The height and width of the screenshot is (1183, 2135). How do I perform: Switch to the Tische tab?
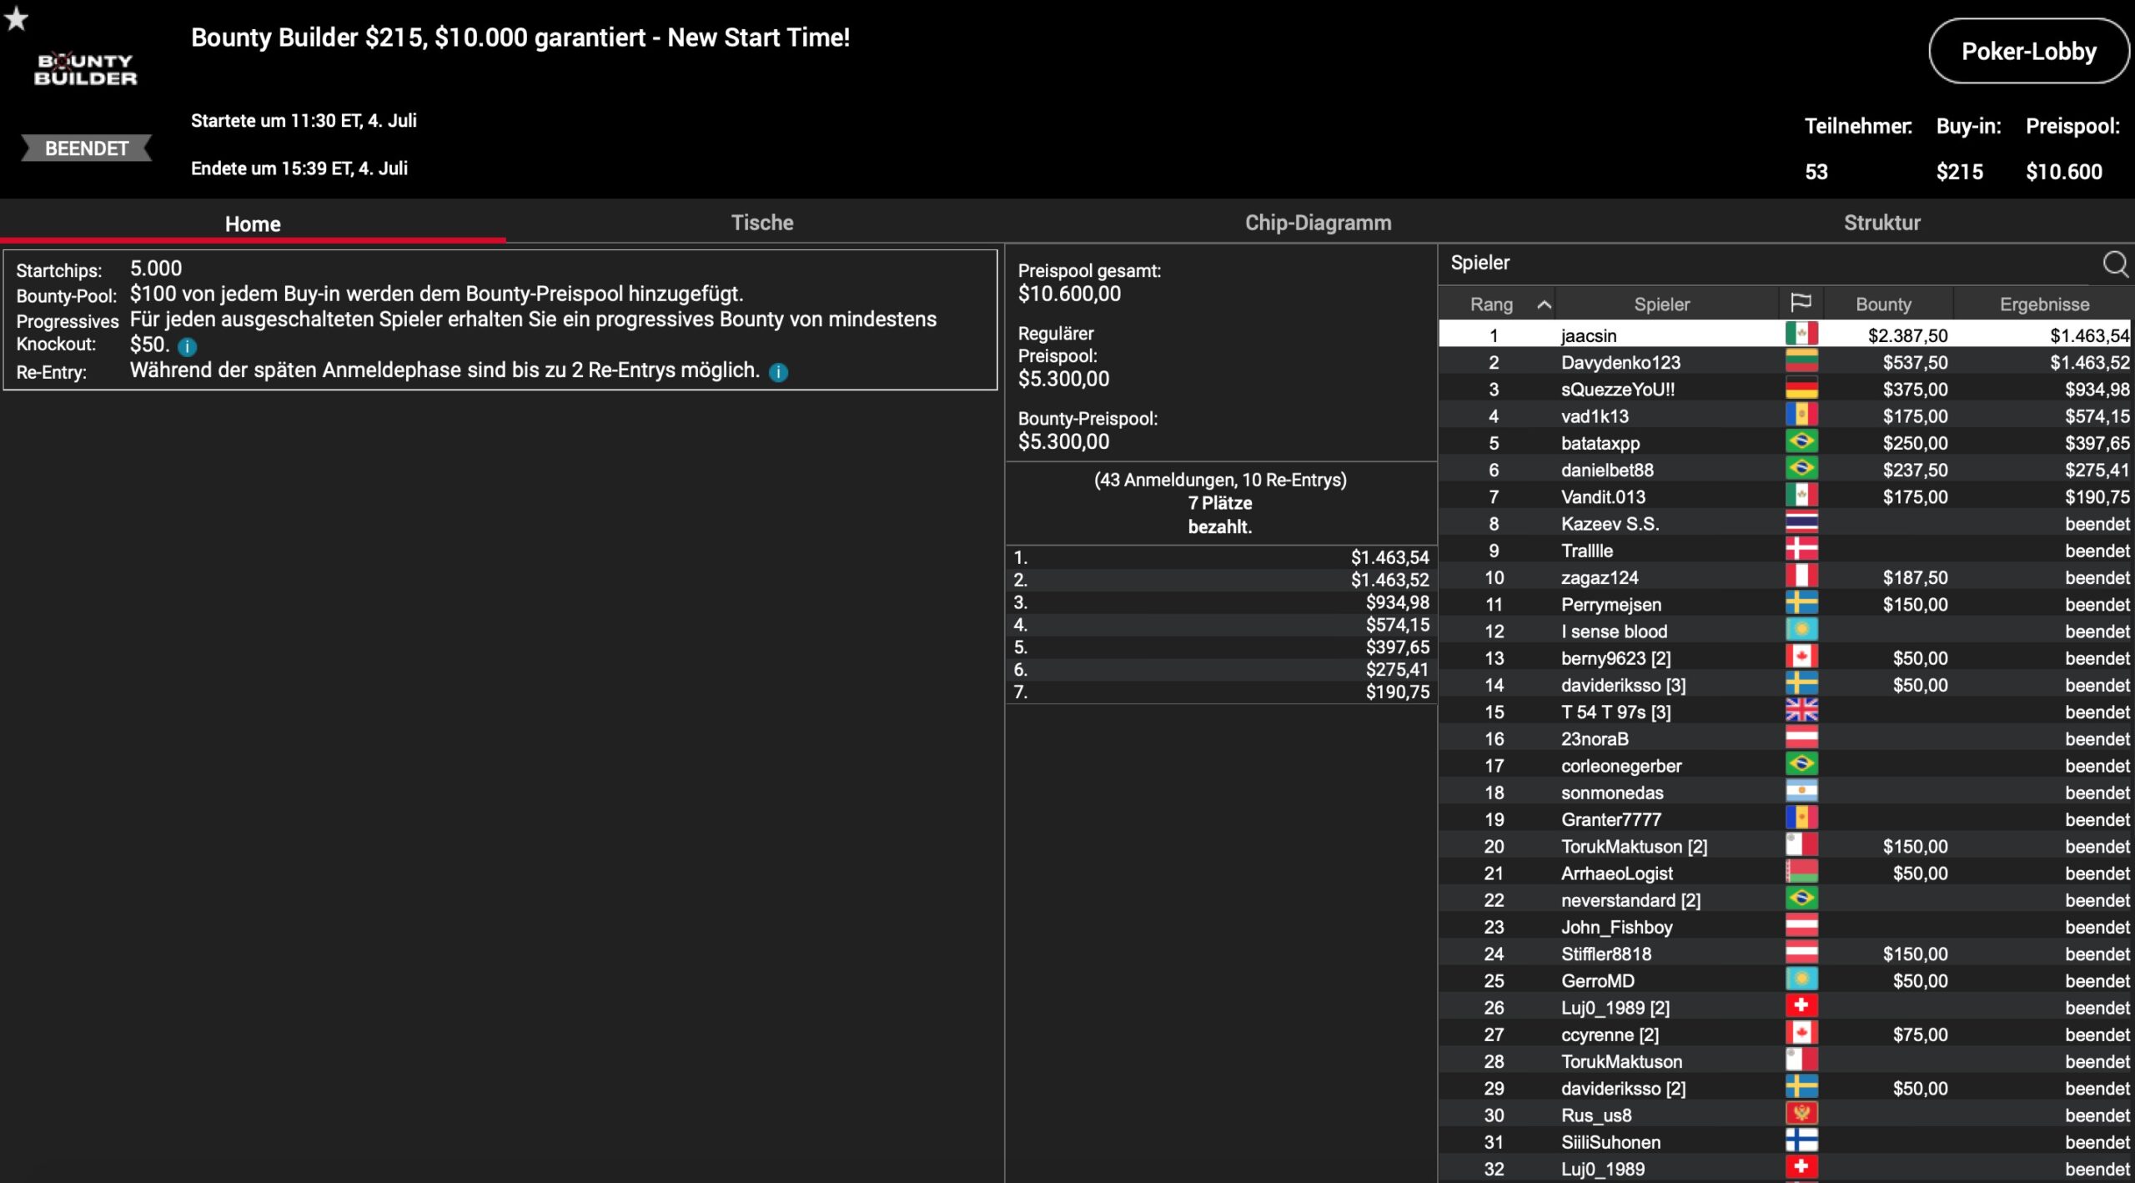pos(761,223)
